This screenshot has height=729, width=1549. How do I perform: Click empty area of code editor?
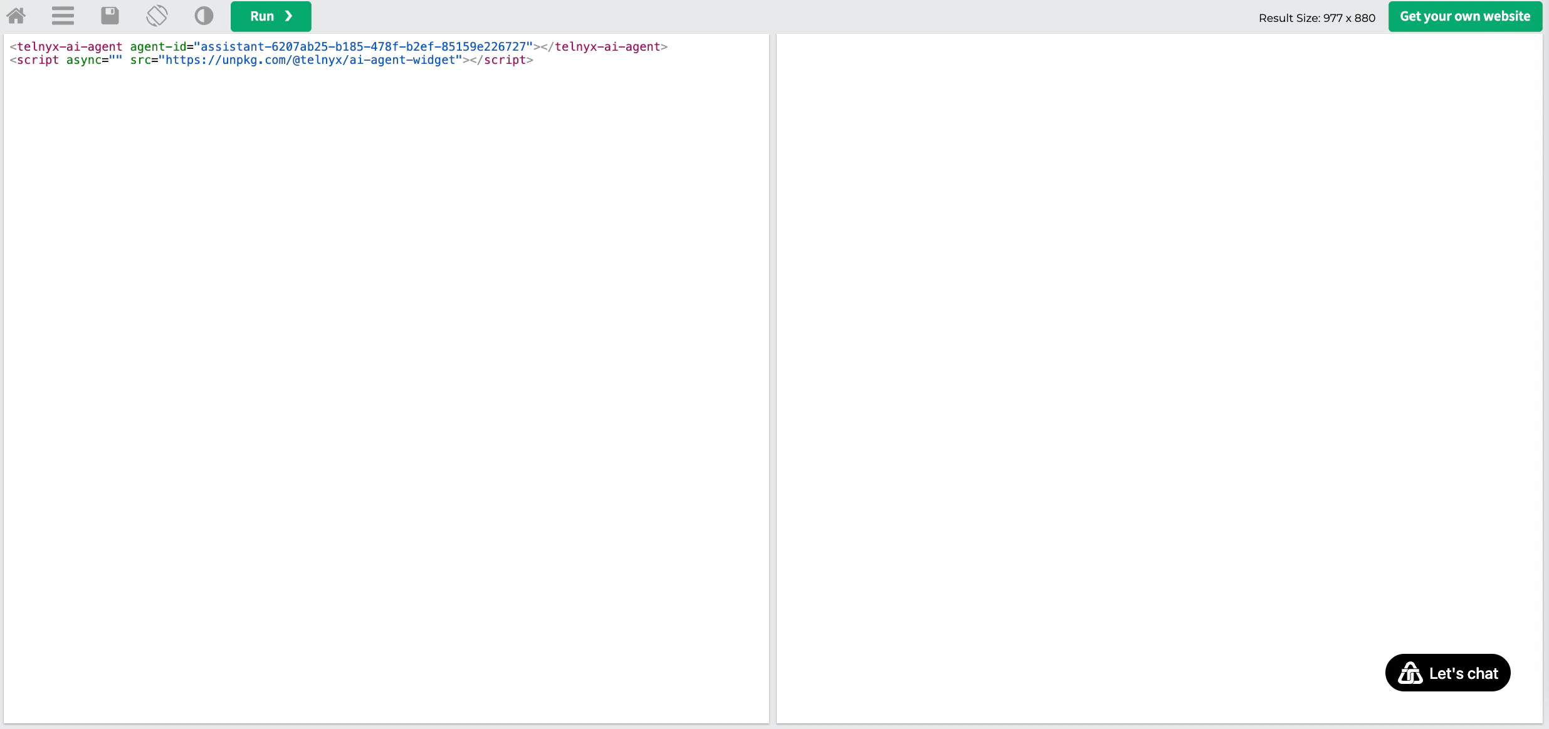tap(386, 376)
